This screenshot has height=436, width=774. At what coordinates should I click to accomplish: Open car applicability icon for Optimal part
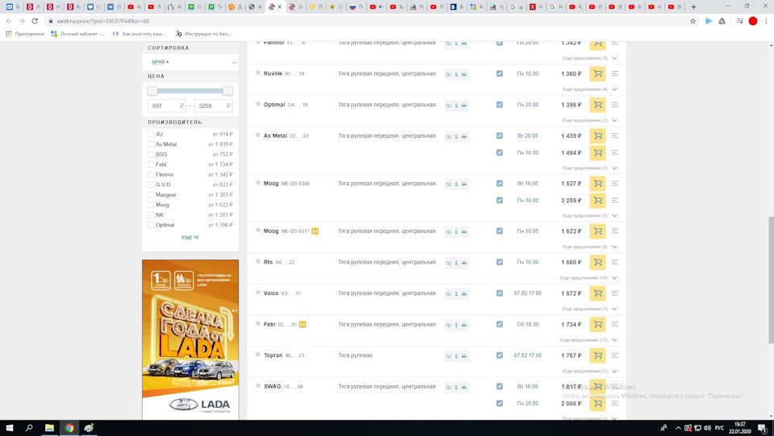pos(464,106)
